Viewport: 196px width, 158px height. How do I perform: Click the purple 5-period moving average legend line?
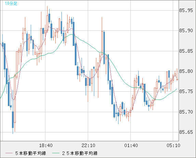9,153
